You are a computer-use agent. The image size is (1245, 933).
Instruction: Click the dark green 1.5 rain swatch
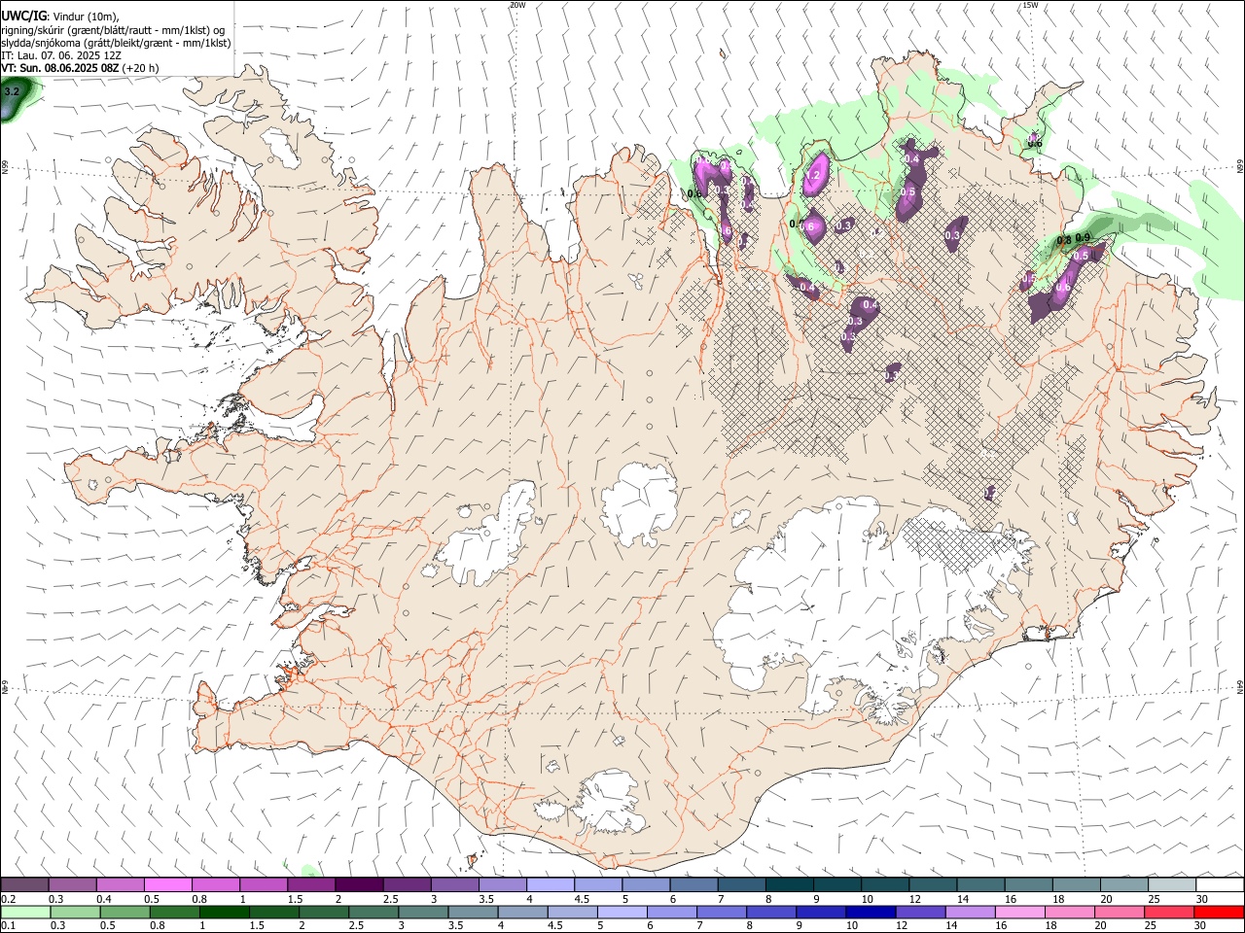273,912
